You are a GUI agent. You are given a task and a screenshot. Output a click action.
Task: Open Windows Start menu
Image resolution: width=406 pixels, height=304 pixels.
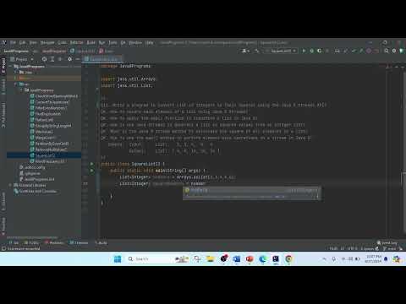118,258
